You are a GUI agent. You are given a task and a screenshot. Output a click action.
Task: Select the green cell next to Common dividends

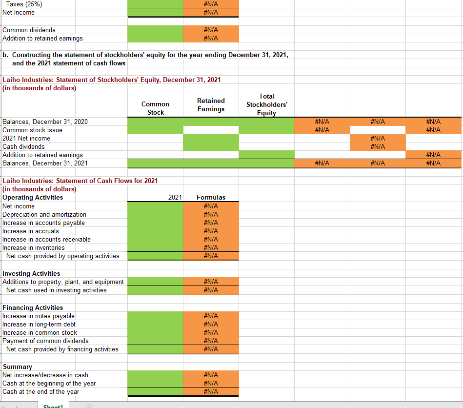coord(155,30)
